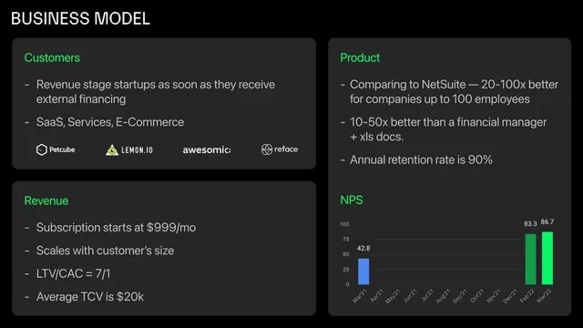583x328 pixels.
Task: Click the awesomic logo
Action: tap(207, 149)
